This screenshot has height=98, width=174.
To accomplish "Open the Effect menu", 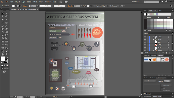I will coord(35,2).
